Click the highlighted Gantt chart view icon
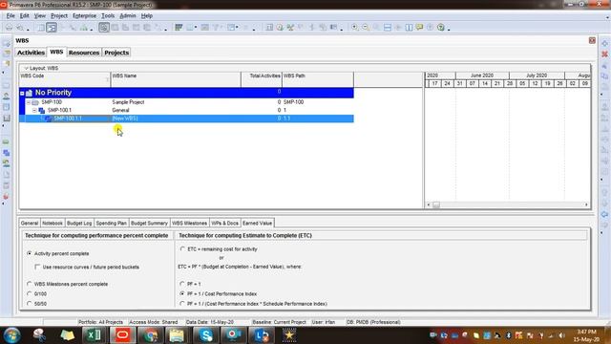 tap(52, 28)
